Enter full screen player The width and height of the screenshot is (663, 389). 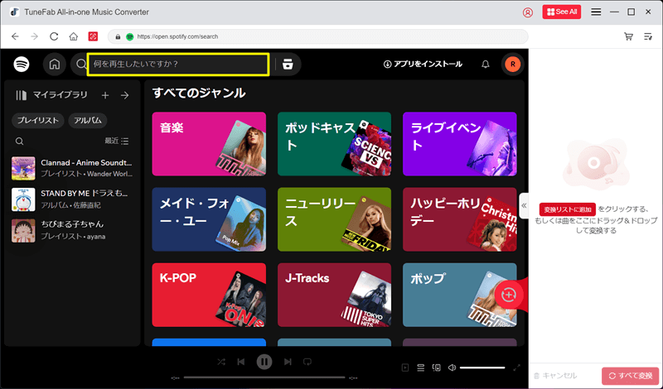pyautogui.click(x=516, y=367)
